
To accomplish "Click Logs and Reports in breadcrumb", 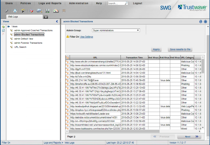I will click(52, 143).
